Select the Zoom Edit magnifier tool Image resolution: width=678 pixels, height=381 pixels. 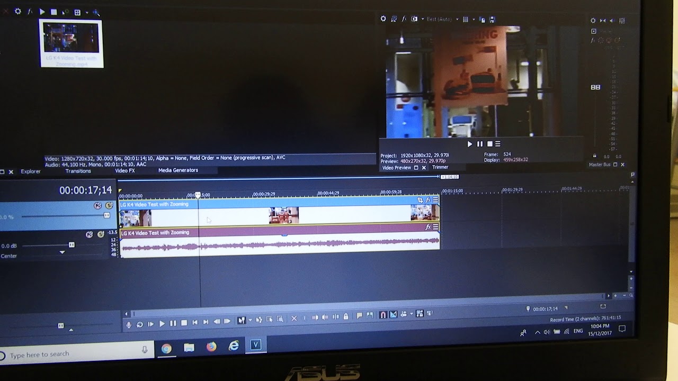click(280, 319)
